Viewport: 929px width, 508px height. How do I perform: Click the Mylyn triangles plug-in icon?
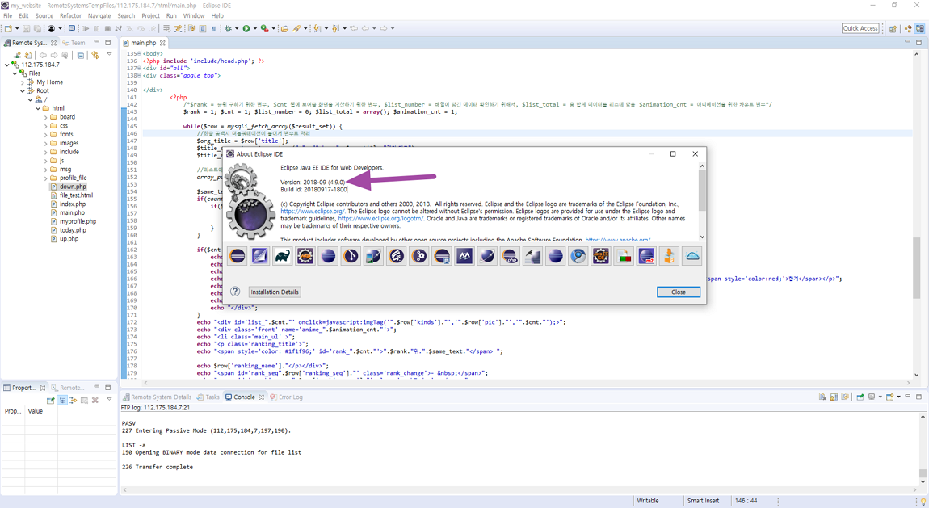tap(464, 256)
